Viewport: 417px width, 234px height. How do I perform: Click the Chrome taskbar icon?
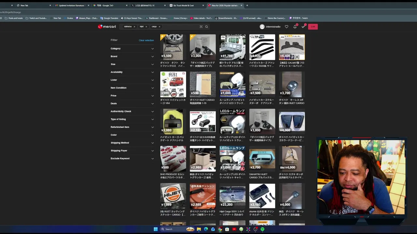tap(220, 229)
